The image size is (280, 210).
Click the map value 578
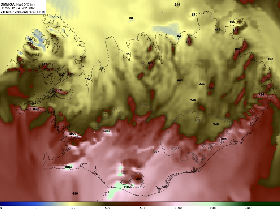pos(70,74)
